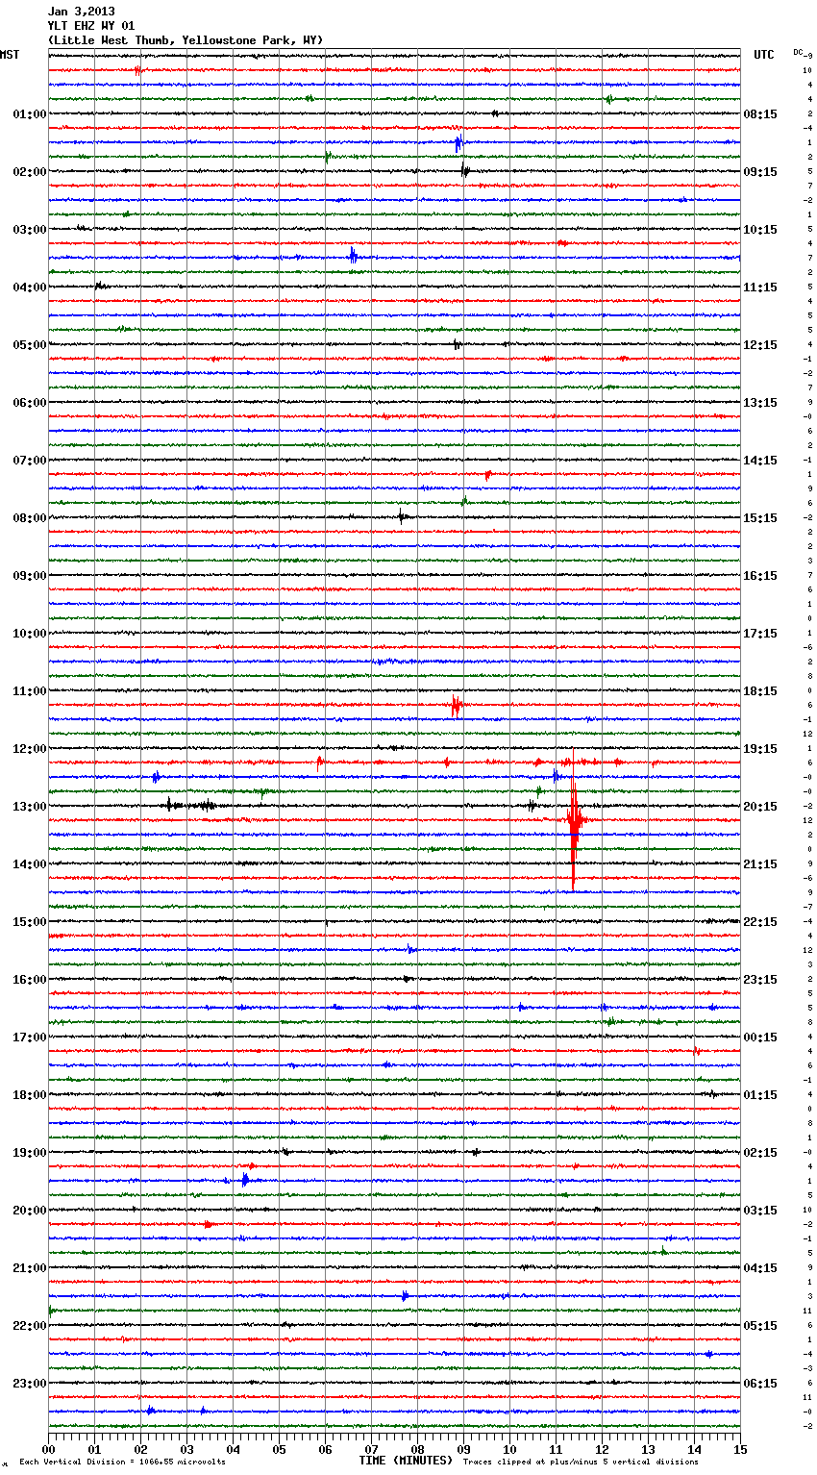Select the 13:00 MST time label
This screenshot has height=1475, width=817.
coord(30,807)
